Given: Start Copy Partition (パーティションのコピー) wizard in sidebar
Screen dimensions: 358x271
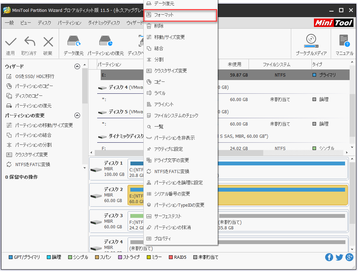Looking at the screenshot, I should [x=30, y=86].
